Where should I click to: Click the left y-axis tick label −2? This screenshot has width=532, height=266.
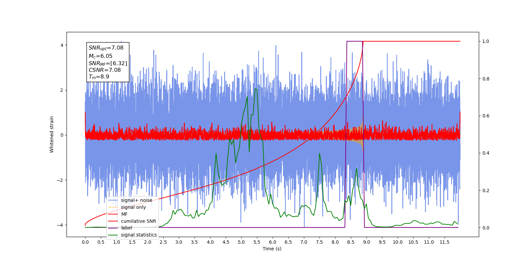coord(60,180)
